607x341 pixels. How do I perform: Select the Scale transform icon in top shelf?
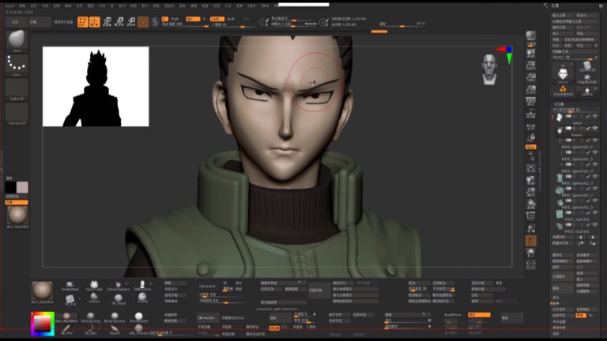tap(119, 22)
